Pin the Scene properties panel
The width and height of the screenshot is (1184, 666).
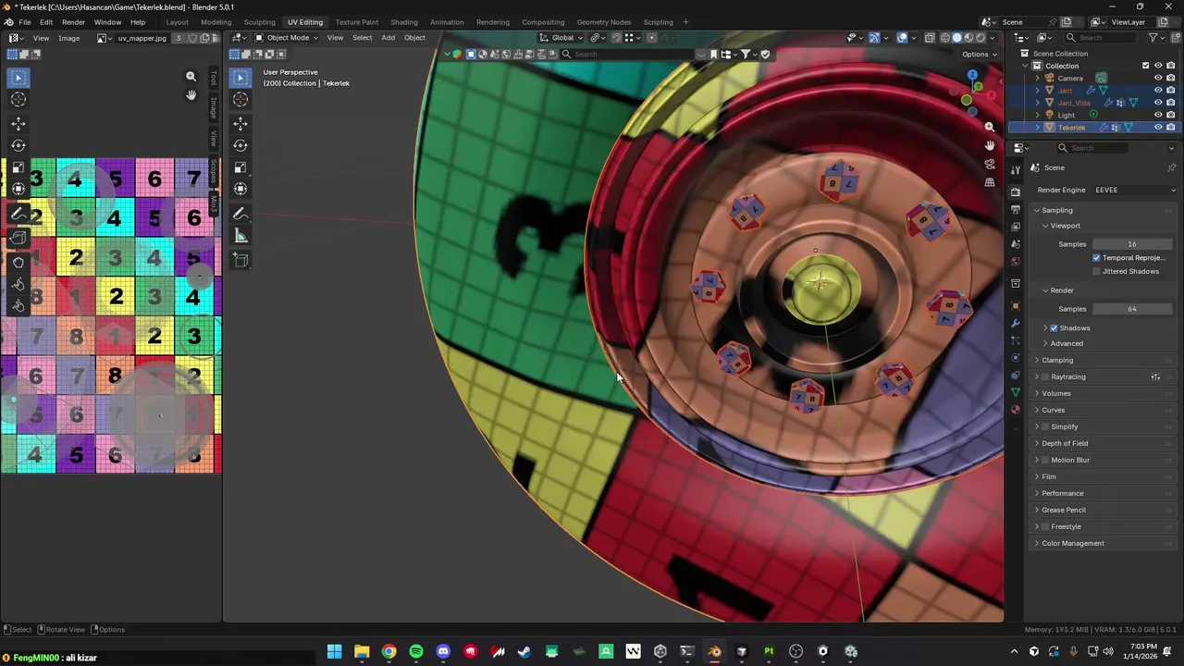click(1171, 167)
